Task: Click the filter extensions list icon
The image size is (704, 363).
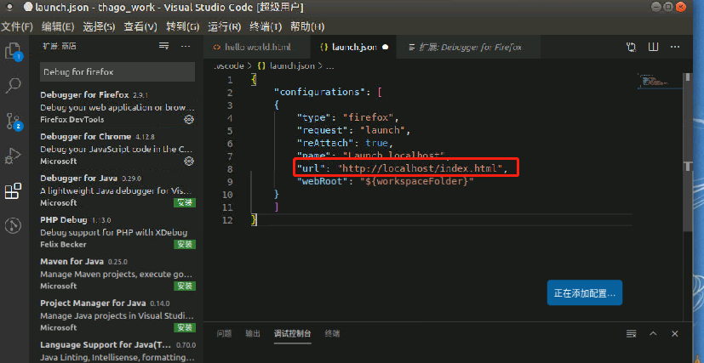Action: pos(164,46)
